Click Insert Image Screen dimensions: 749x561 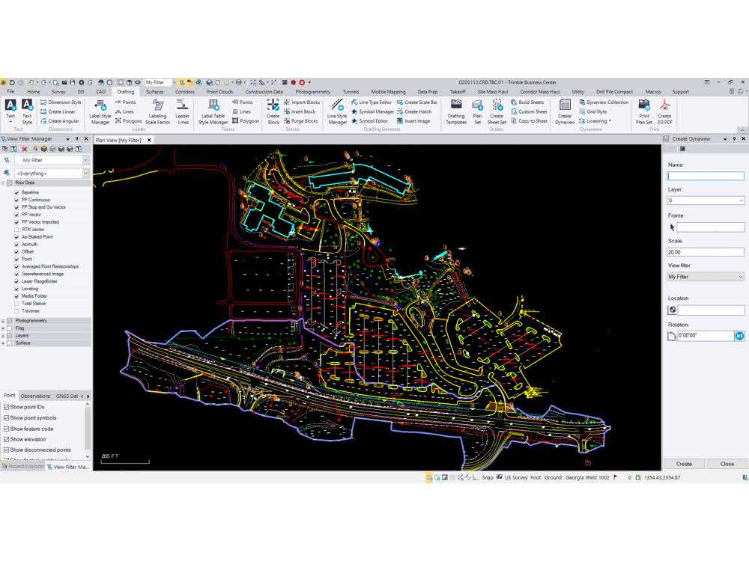click(x=413, y=121)
